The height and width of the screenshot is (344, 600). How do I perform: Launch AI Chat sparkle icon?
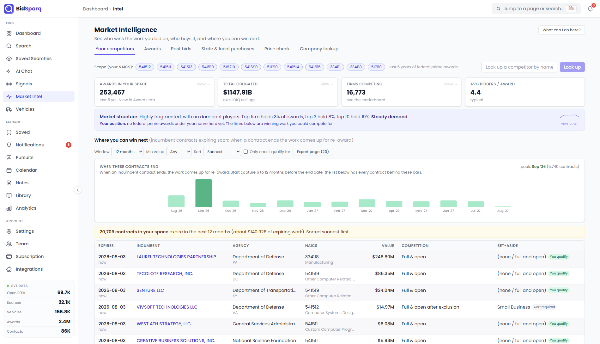point(9,71)
